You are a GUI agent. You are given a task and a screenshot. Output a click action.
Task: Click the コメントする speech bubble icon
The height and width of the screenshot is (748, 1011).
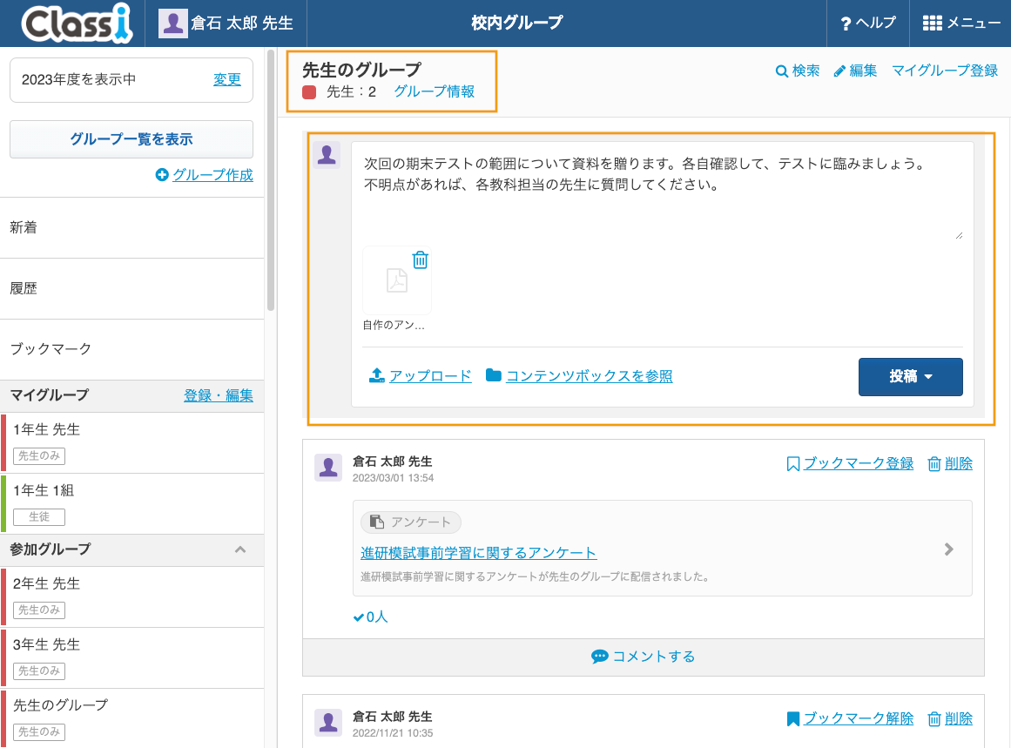click(600, 657)
